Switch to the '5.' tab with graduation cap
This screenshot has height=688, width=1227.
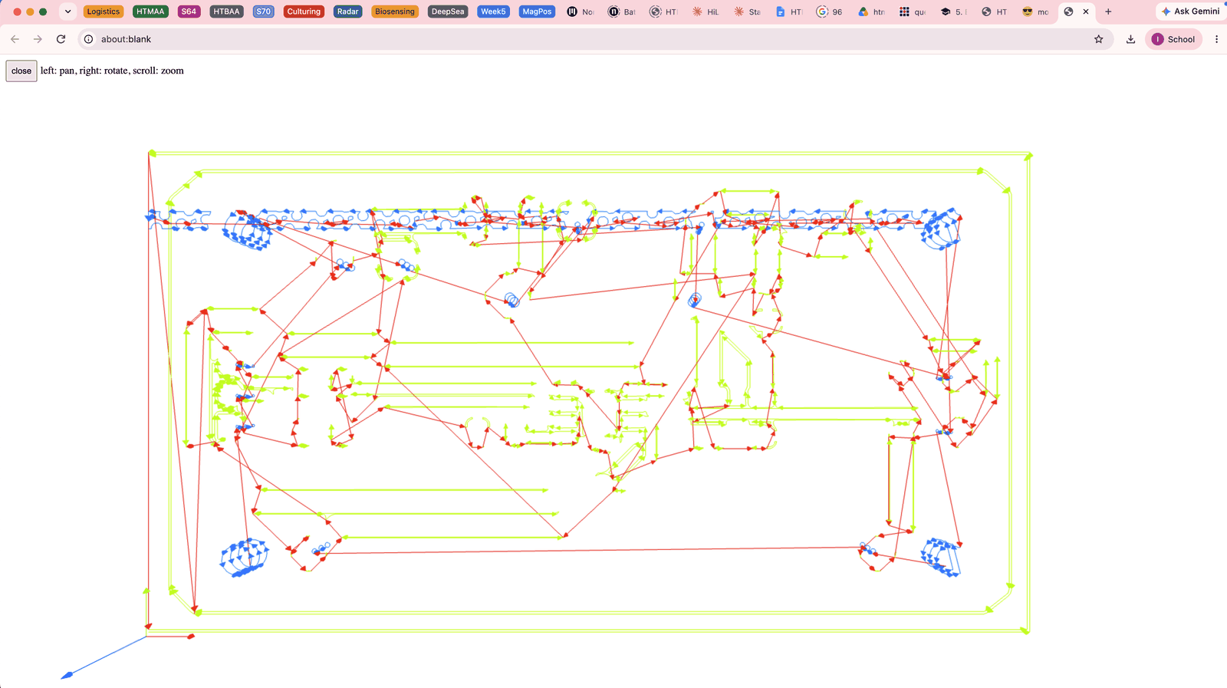pyautogui.click(x=953, y=12)
